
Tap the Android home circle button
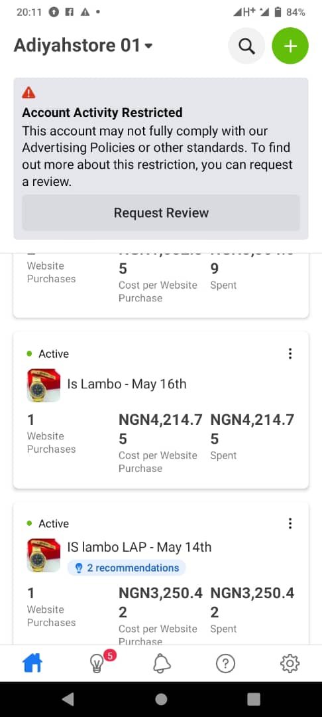pyautogui.click(x=161, y=699)
